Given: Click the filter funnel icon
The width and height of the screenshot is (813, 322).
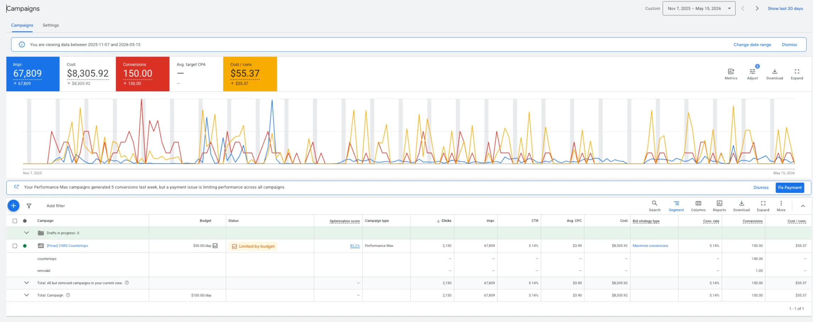Looking at the screenshot, I should click(29, 206).
